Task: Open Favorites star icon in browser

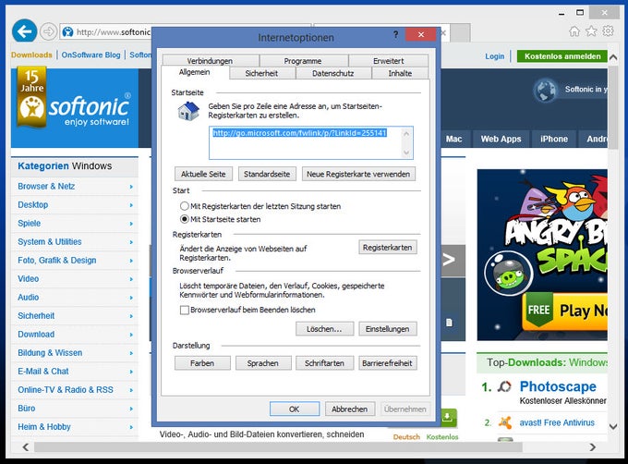Action: tap(591, 31)
